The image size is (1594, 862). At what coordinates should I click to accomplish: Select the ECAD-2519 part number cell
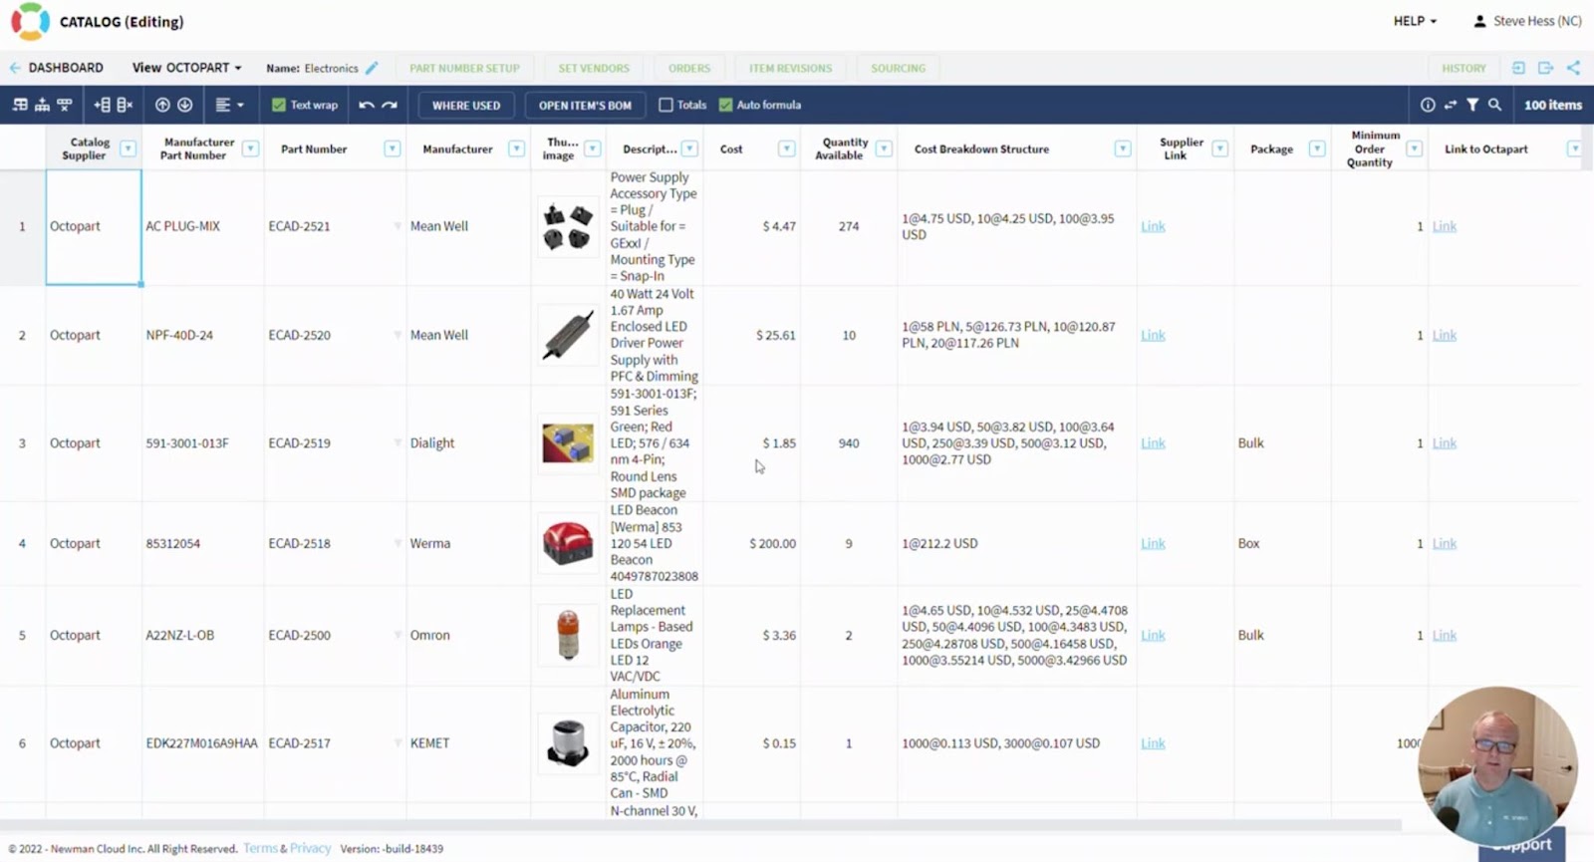point(335,442)
